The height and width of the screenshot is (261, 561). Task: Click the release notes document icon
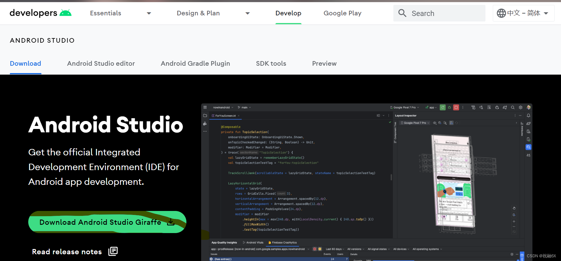113,251
